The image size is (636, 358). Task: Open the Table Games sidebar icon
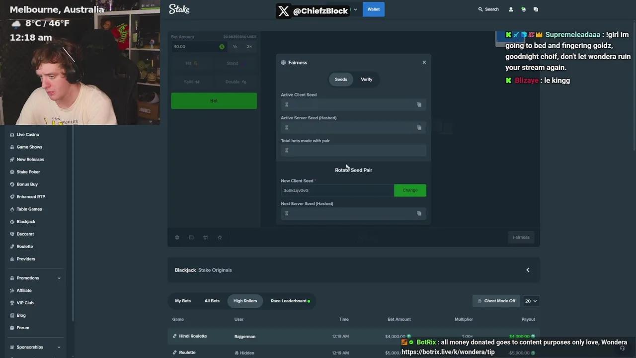[x=12, y=209]
